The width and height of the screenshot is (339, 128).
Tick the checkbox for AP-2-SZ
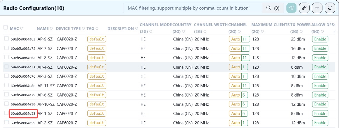click(7, 122)
